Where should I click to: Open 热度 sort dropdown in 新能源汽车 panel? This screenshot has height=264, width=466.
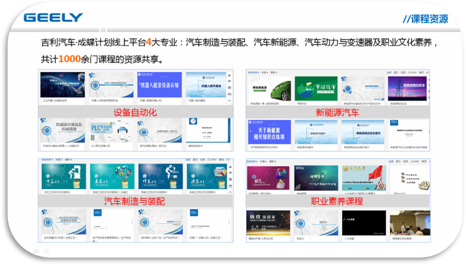264,72
